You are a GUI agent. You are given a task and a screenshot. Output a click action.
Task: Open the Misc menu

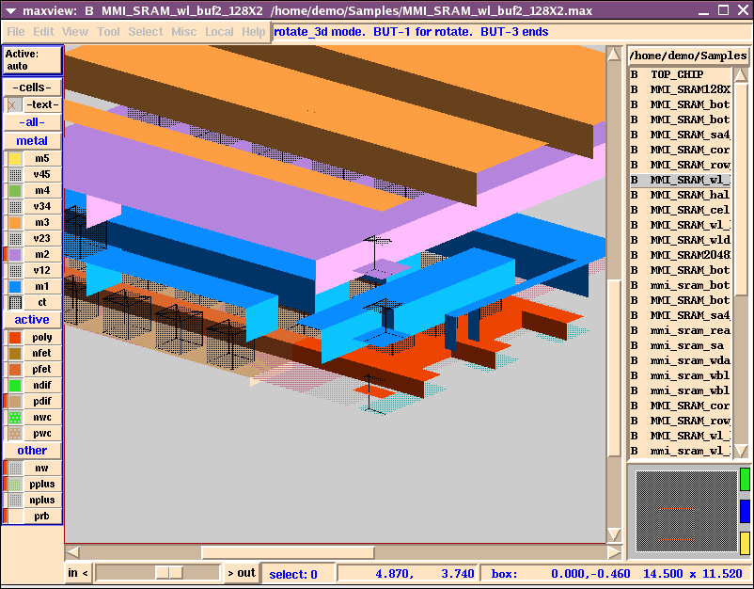click(183, 32)
